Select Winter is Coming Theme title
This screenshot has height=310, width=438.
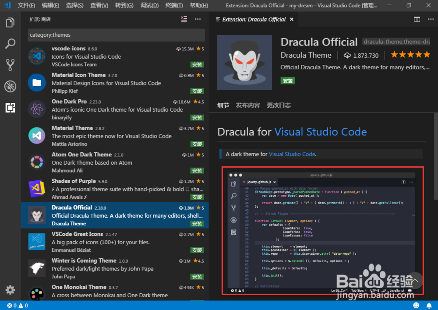click(x=84, y=261)
